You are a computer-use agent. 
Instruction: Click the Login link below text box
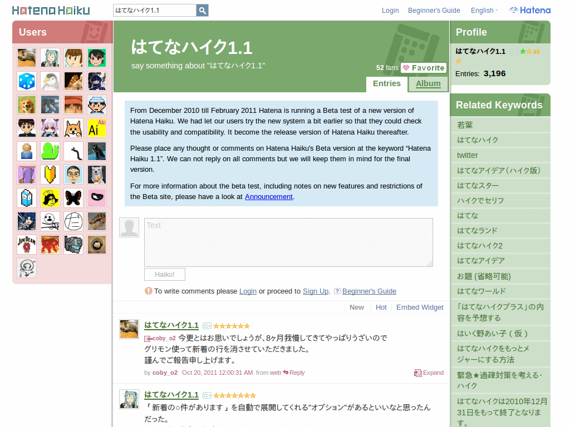click(248, 291)
